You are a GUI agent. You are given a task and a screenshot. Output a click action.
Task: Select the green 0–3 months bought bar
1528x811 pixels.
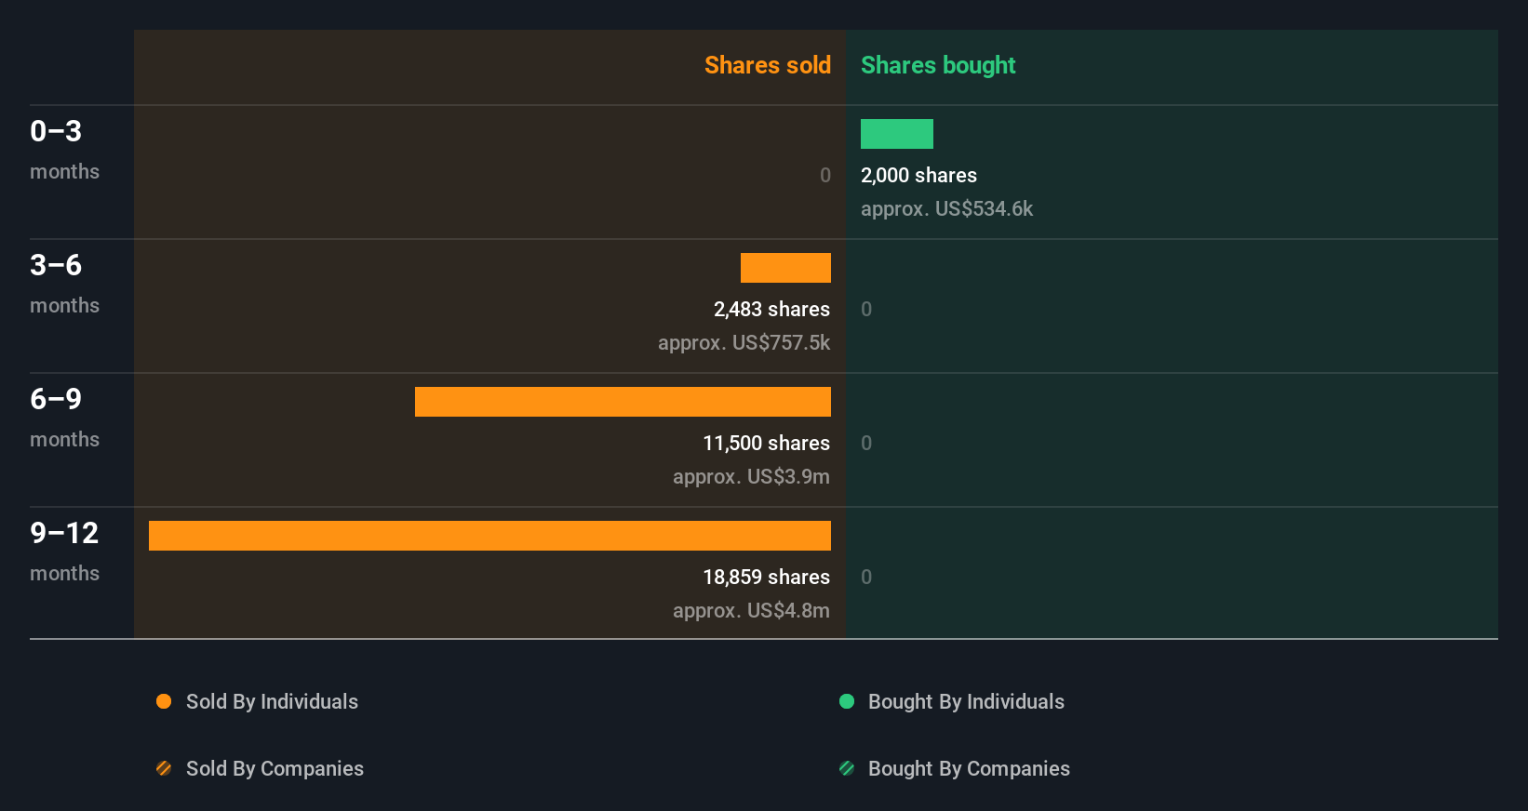pyautogui.click(x=897, y=134)
